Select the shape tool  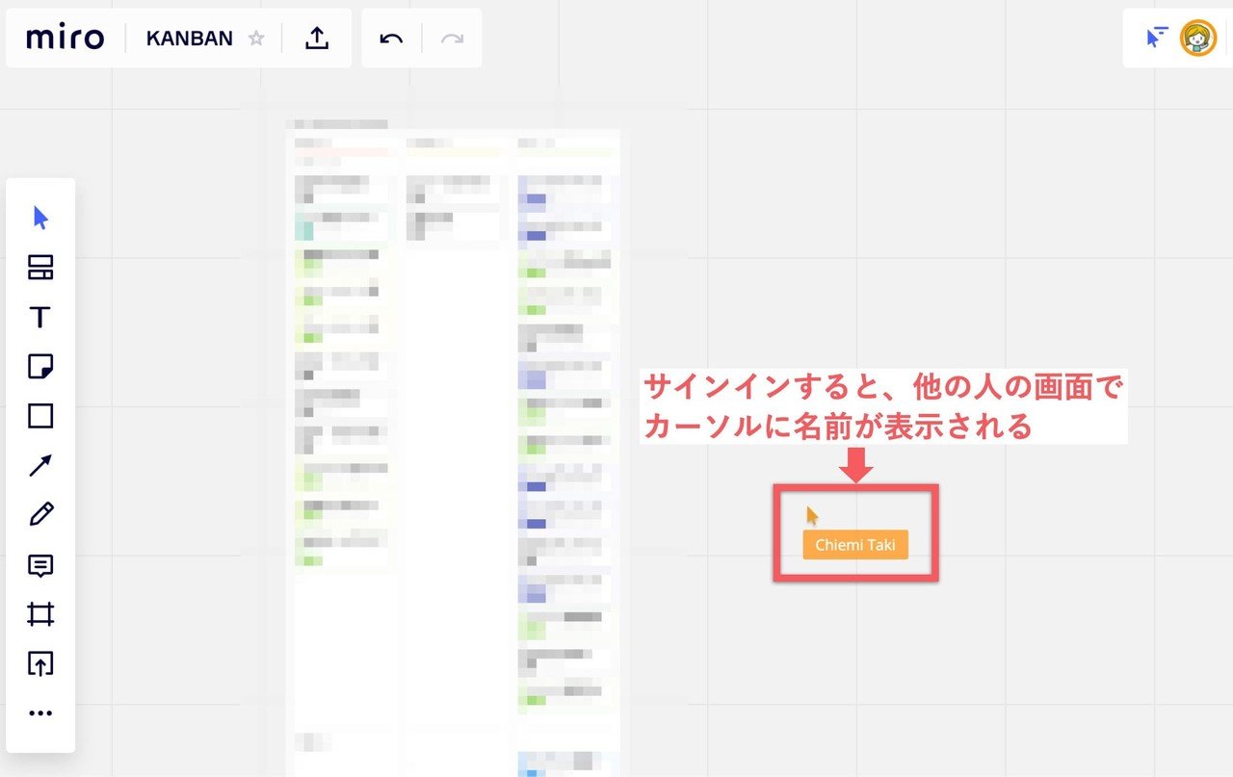pyautogui.click(x=39, y=416)
